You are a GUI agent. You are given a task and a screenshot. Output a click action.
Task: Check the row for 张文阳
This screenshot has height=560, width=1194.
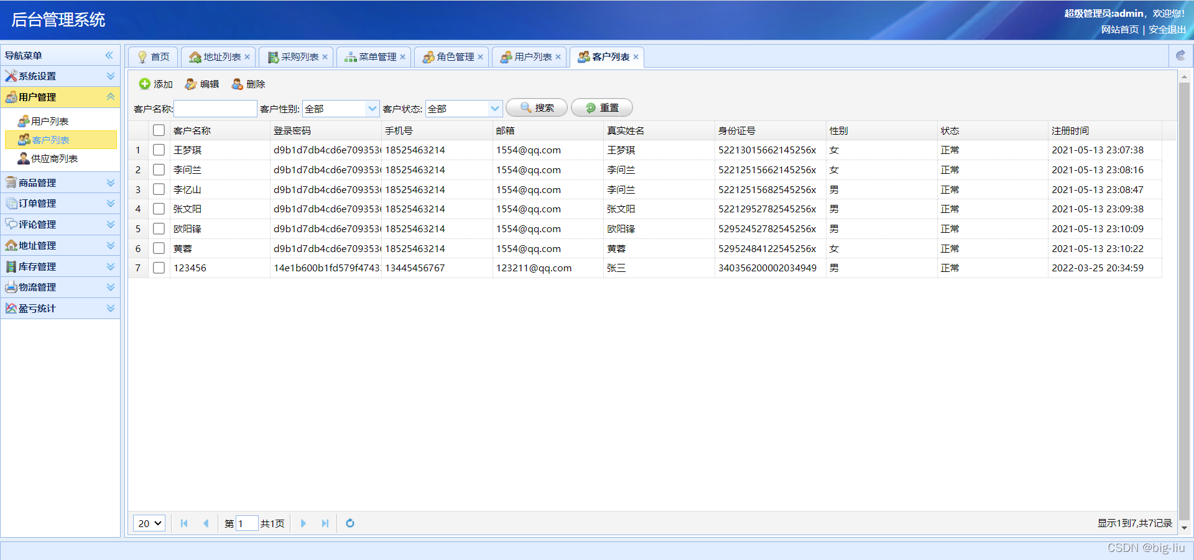pyautogui.click(x=159, y=209)
